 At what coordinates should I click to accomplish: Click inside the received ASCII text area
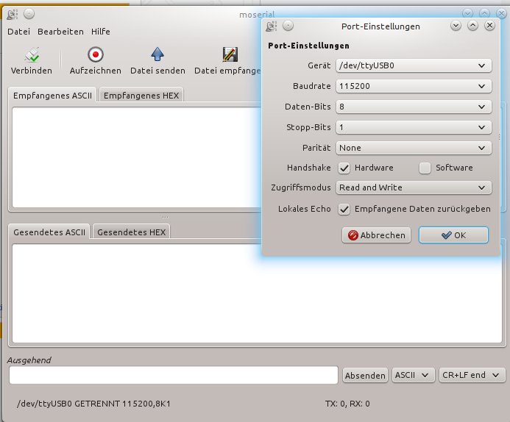tap(137, 157)
